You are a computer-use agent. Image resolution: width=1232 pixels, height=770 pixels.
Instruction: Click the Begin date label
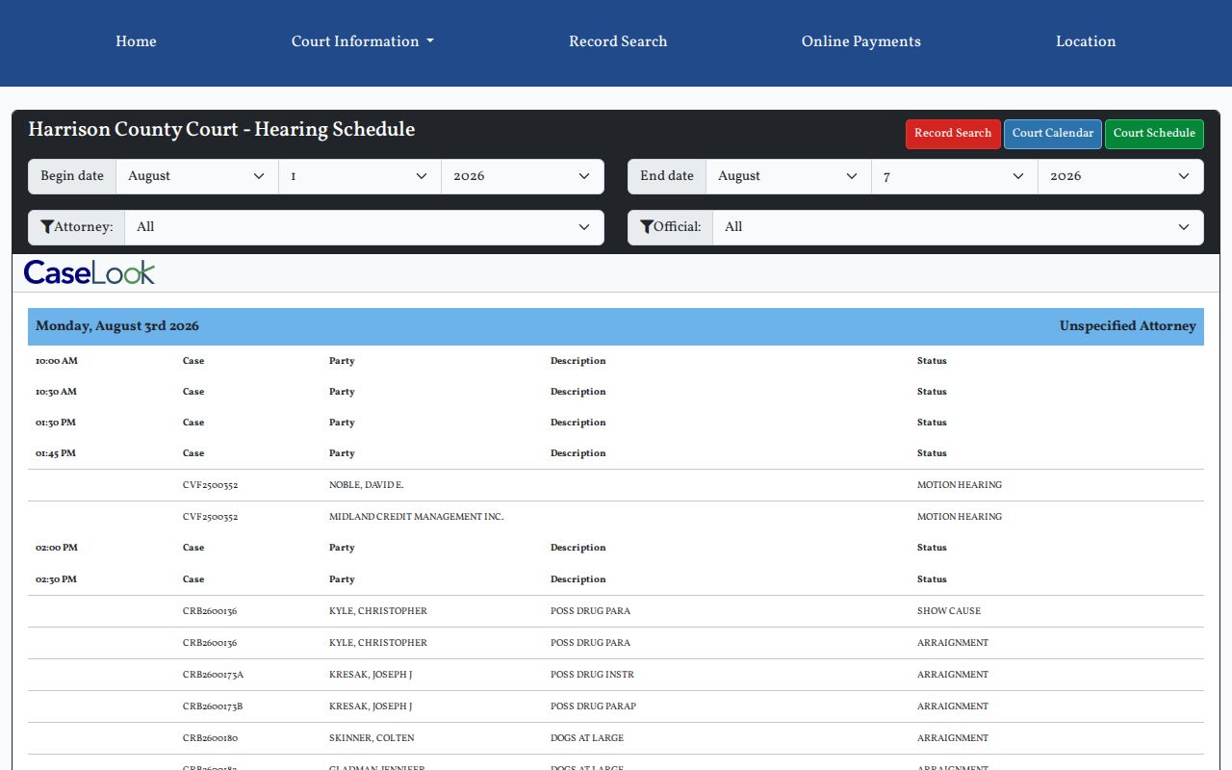coord(72,176)
